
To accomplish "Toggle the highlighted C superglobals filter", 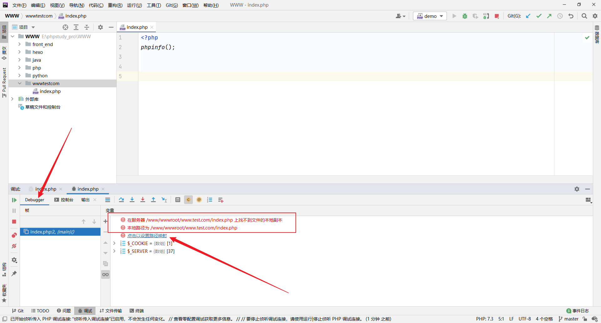I will [188, 200].
